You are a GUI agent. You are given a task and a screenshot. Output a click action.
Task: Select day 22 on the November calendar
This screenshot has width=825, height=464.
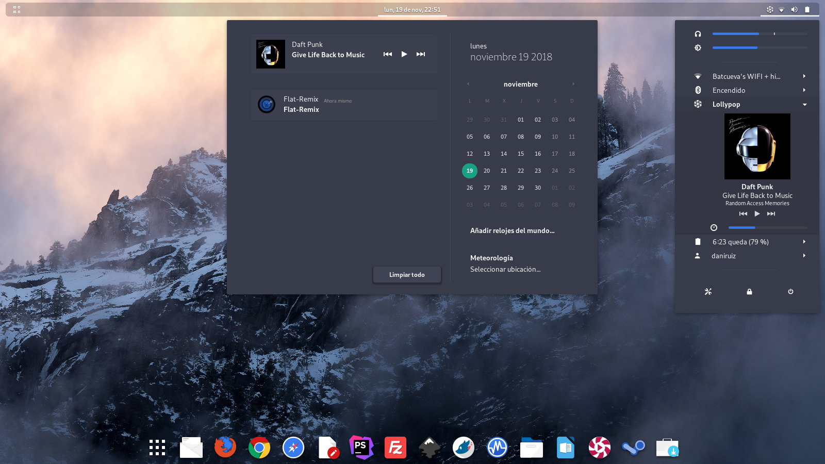(x=521, y=171)
